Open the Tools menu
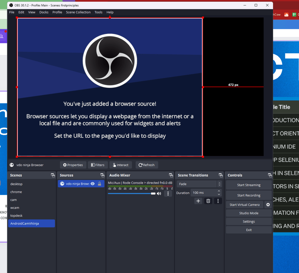The image size is (299, 273). coord(98,12)
